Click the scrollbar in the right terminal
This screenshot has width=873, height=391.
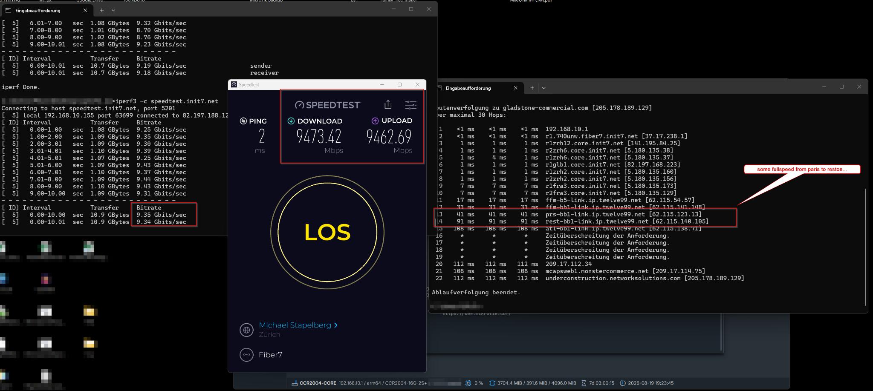865,247
